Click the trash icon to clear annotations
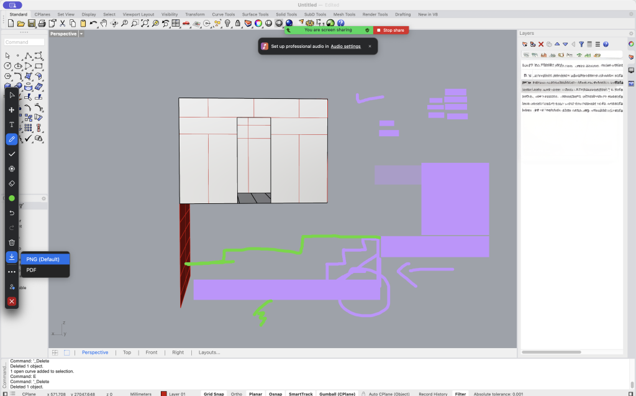636x396 pixels. tap(12, 242)
